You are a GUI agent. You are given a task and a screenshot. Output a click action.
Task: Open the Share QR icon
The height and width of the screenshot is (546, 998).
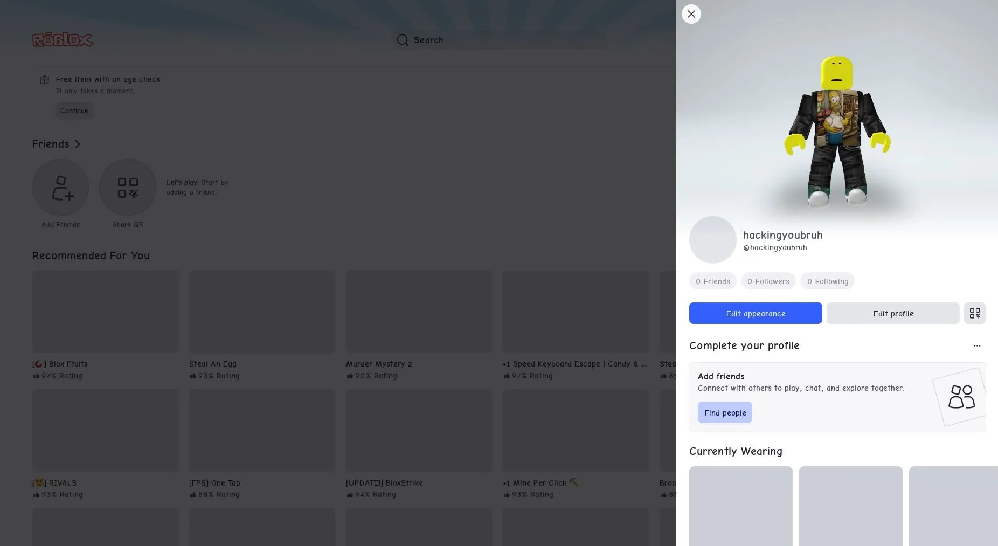click(x=128, y=188)
